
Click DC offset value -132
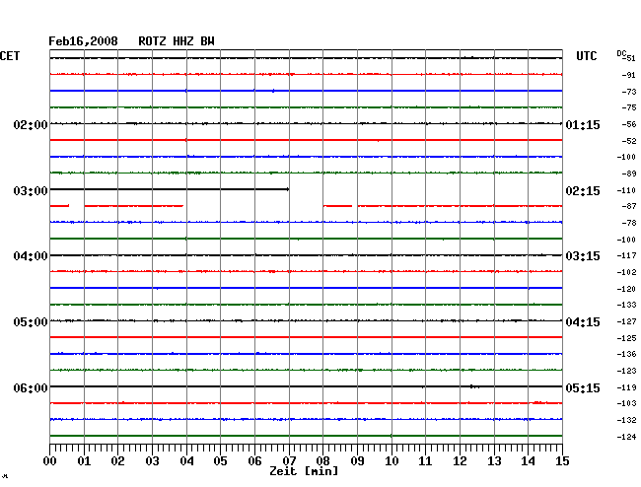[x=626, y=420]
